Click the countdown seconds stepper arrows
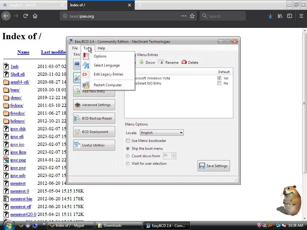The height and width of the screenshot is (230, 307). point(174,156)
